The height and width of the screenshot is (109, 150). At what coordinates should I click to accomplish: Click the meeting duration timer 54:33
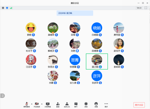139,8
